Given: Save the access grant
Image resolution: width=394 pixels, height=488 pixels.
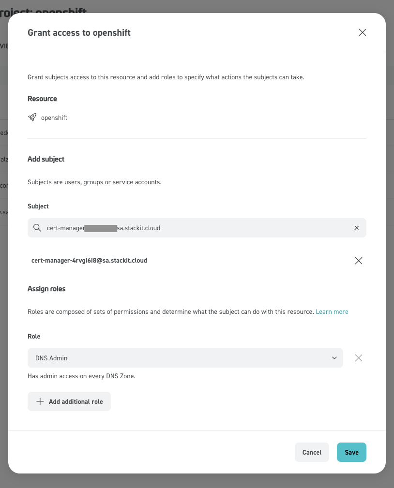Looking at the screenshot, I should (351, 452).
